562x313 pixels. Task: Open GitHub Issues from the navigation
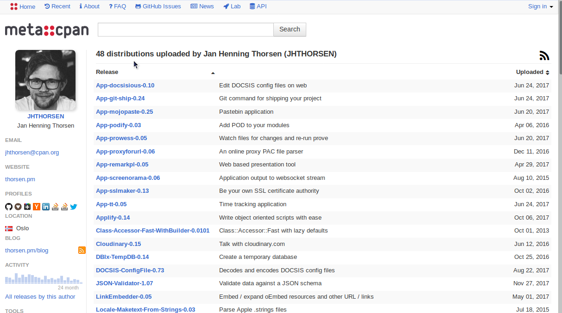pyautogui.click(x=158, y=6)
